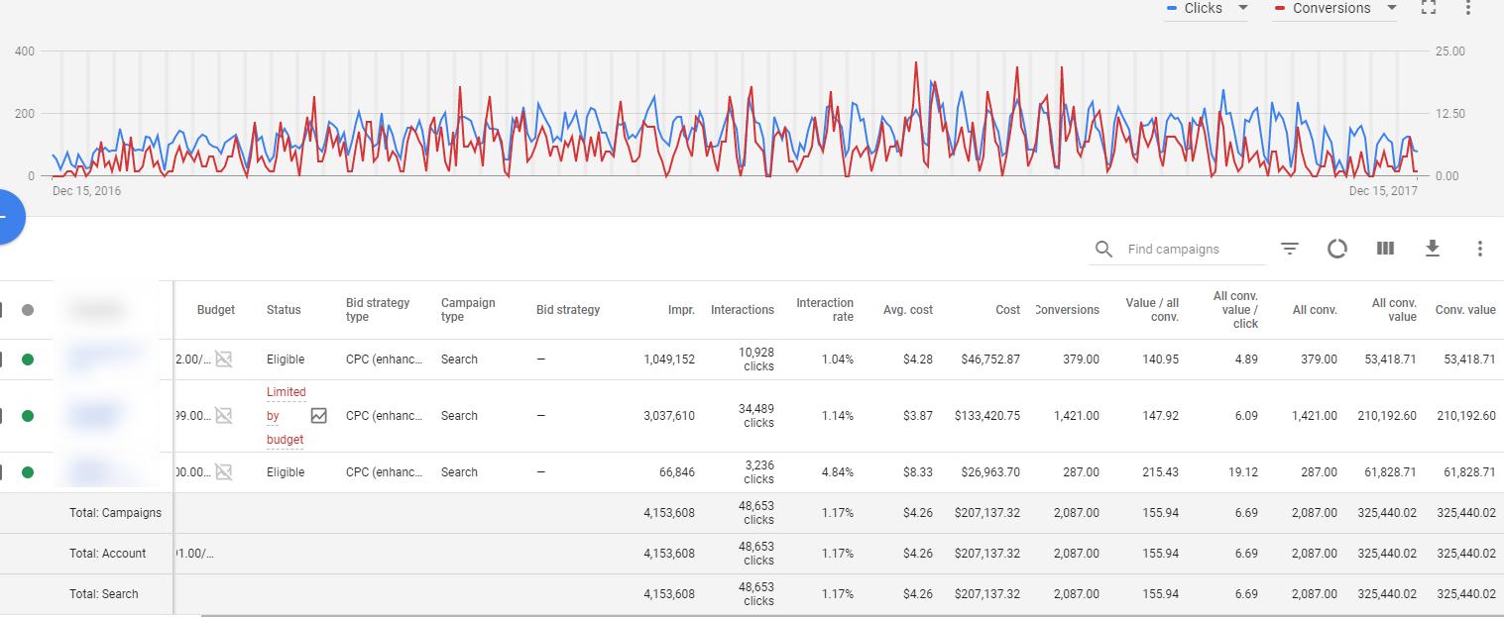
Task: Click the red Limited by budget status link
Action: click(x=286, y=416)
